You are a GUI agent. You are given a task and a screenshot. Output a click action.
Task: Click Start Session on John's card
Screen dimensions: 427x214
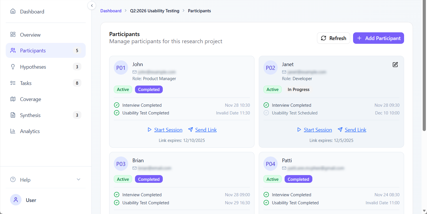pos(168,130)
